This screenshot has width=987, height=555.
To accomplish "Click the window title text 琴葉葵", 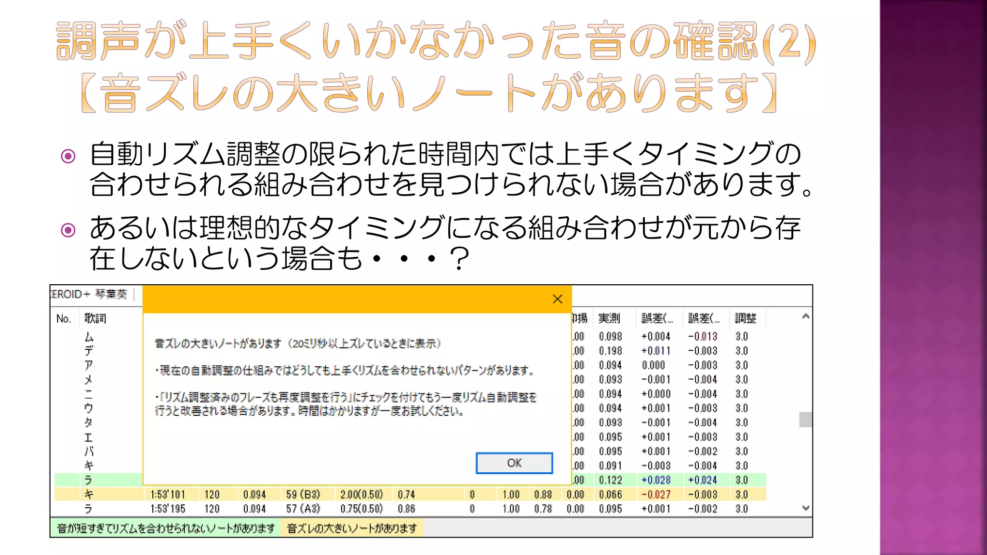I will tap(111, 294).
